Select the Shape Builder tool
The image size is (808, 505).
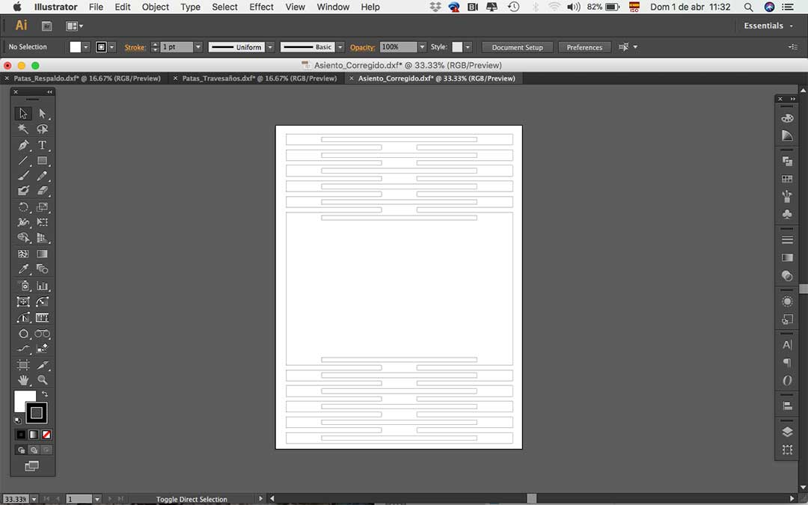23,238
